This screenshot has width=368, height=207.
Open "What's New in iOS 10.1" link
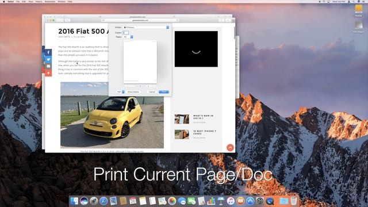click(x=203, y=117)
